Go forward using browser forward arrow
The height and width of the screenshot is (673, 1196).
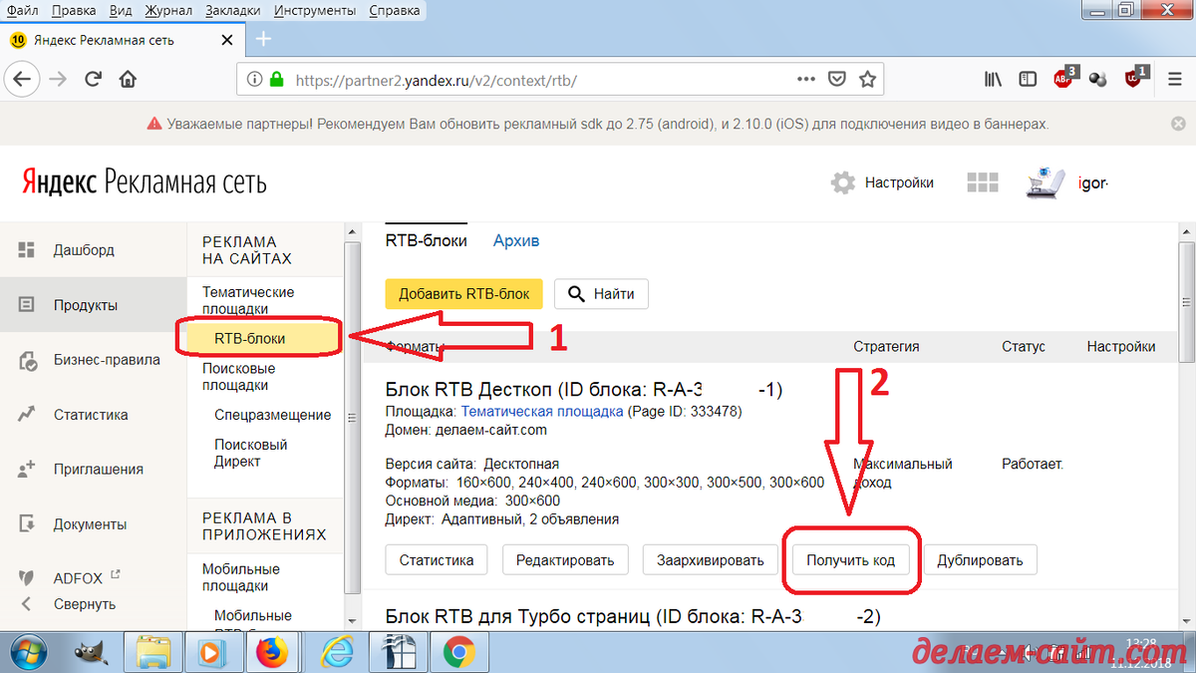pyautogui.click(x=58, y=79)
